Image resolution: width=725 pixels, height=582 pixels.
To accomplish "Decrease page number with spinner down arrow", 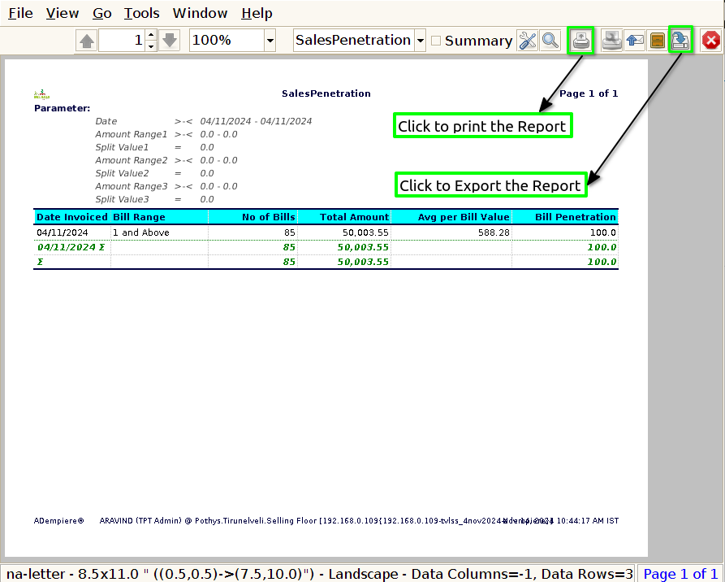I will pyautogui.click(x=151, y=46).
